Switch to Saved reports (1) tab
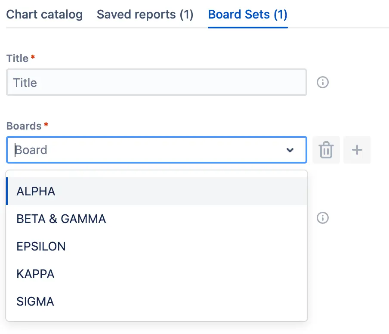Viewport: 389px width, 334px height. tap(145, 14)
